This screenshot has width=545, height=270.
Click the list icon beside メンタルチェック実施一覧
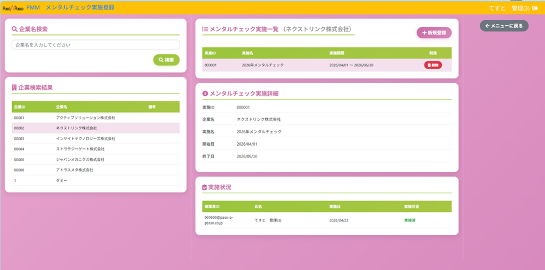(x=205, y=29)
